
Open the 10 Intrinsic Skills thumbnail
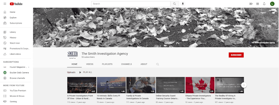(x=111, y=85)
